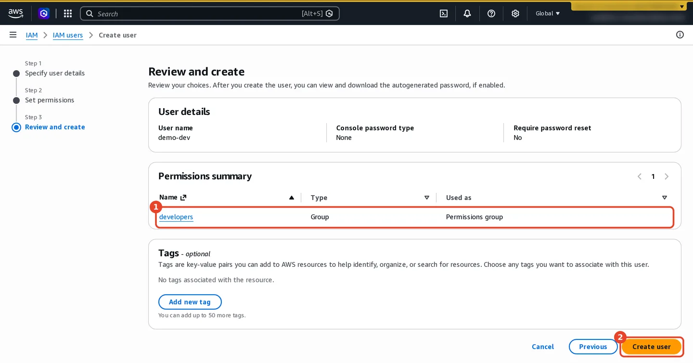Click Add new tag button
The width and height of the screenshot is (693, 363).
click(x=190, y=302)
